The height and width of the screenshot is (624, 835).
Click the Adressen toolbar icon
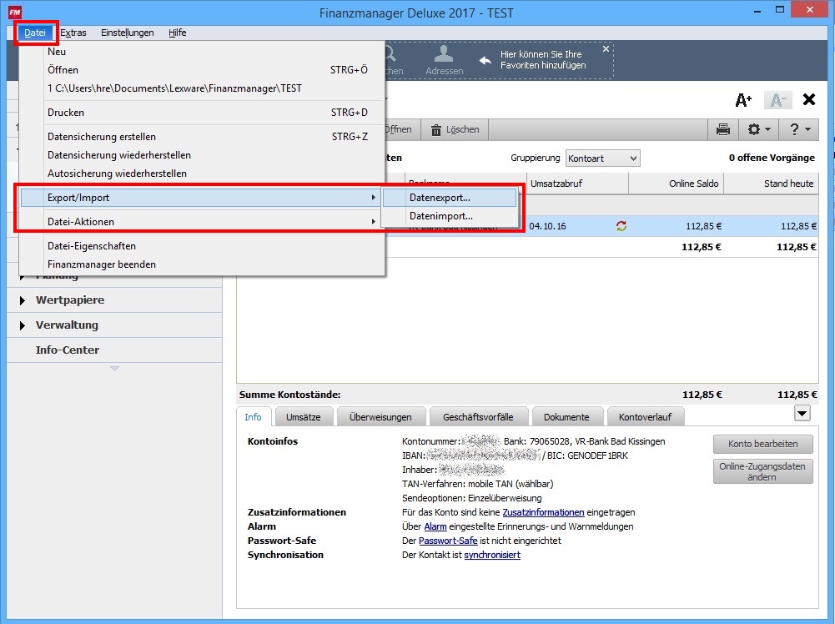[x=444, y=59]
